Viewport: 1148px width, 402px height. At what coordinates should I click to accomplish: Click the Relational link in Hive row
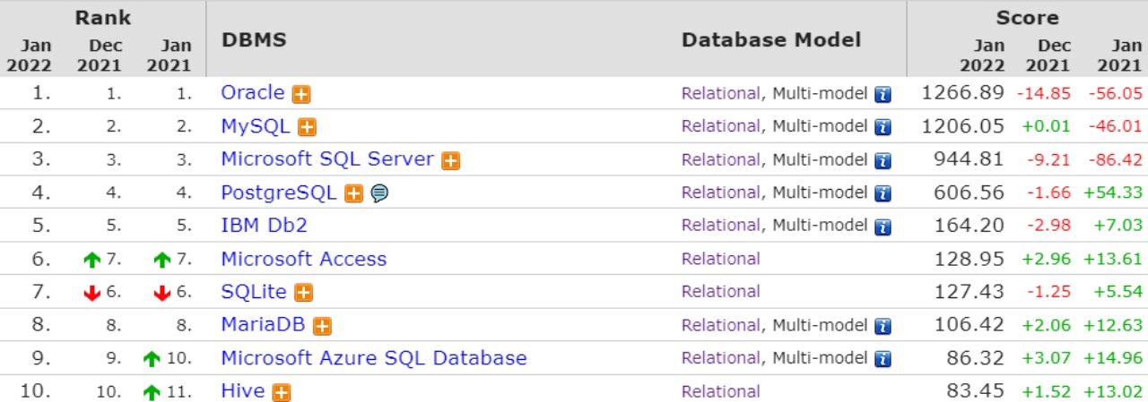720,391
